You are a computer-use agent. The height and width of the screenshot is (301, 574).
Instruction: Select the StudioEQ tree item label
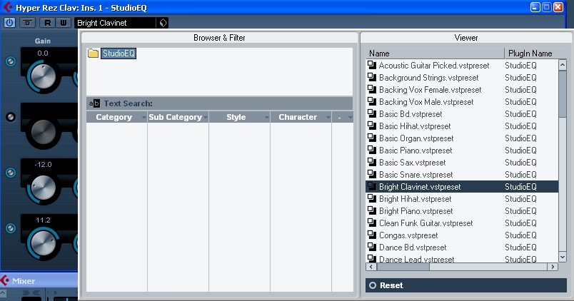click(x=119, y=53)
